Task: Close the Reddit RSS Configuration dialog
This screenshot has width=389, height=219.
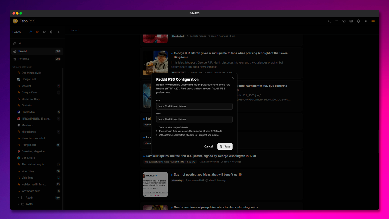Action: pos(233,78)
